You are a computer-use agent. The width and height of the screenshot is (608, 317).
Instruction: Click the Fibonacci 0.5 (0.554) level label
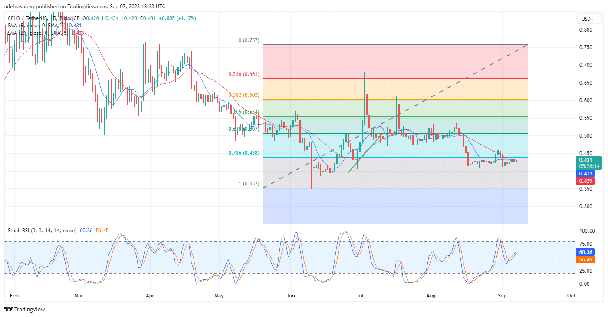click(x=246, y=112)
